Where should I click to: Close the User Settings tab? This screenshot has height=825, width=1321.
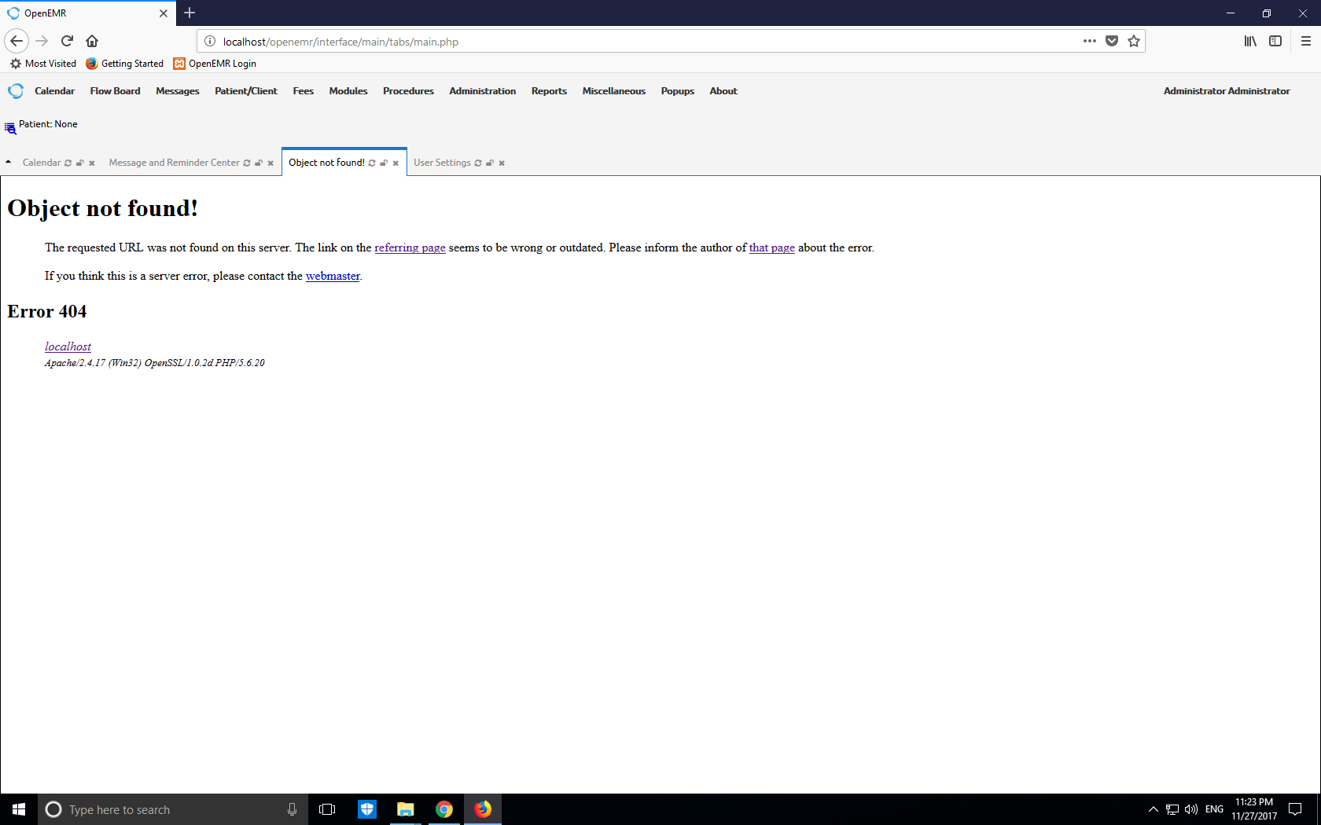click(502, 163)
